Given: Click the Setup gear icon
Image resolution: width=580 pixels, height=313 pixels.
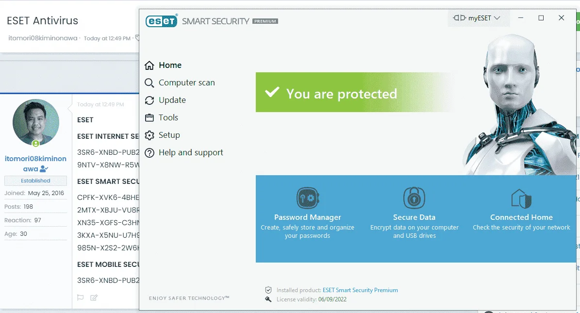Looking at the screenshot, I should (149, 135).
